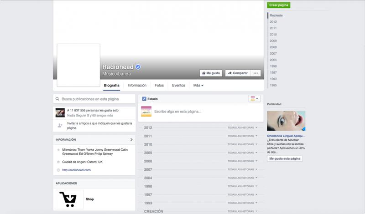Open the three-dots more options button
The image size is (365, 214).
pyautogui.click(x=255, y=73)
